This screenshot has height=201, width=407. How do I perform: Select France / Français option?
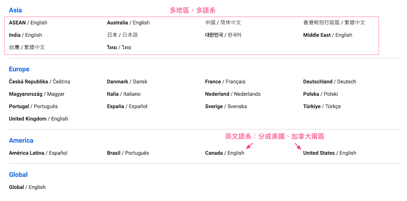click(x=225, y=82)
